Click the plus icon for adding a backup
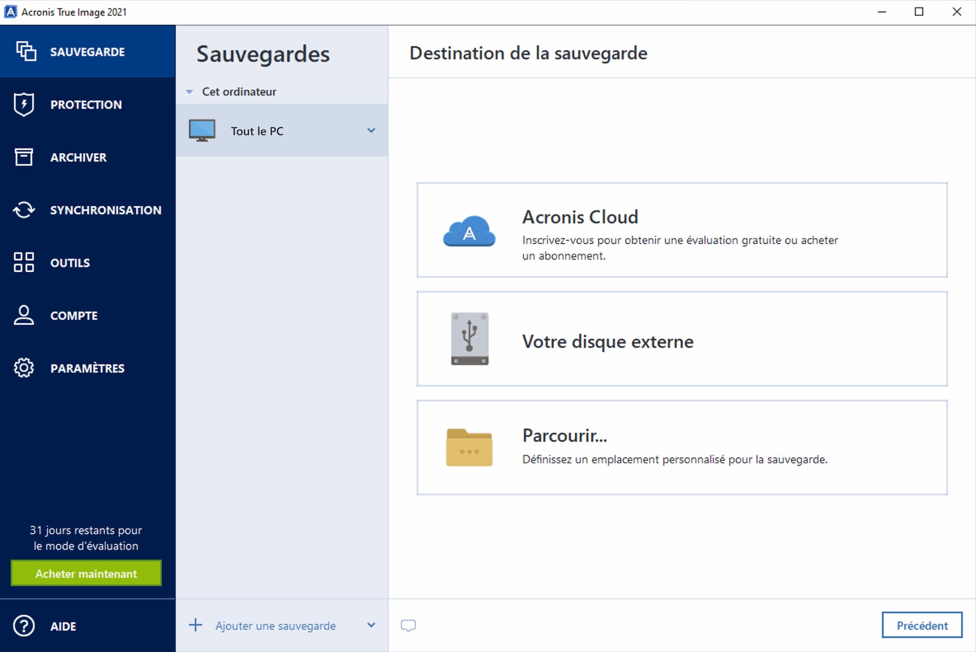 pyautogui.click(x=195, y=625)
